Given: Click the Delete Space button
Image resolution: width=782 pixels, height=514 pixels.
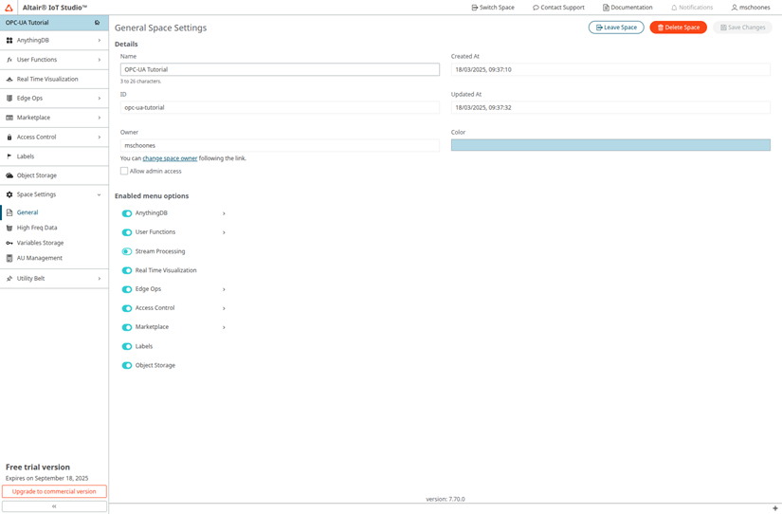Looking at the screenshot, I should [x=679, y=28].
